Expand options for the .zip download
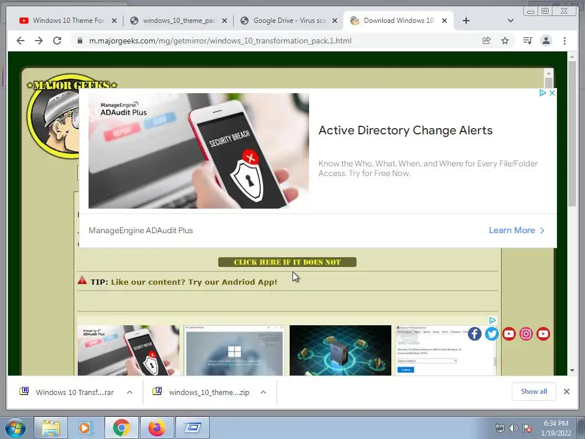Image resolution: width=585 pixels, height=439 pixels. (x=263, y=392)
